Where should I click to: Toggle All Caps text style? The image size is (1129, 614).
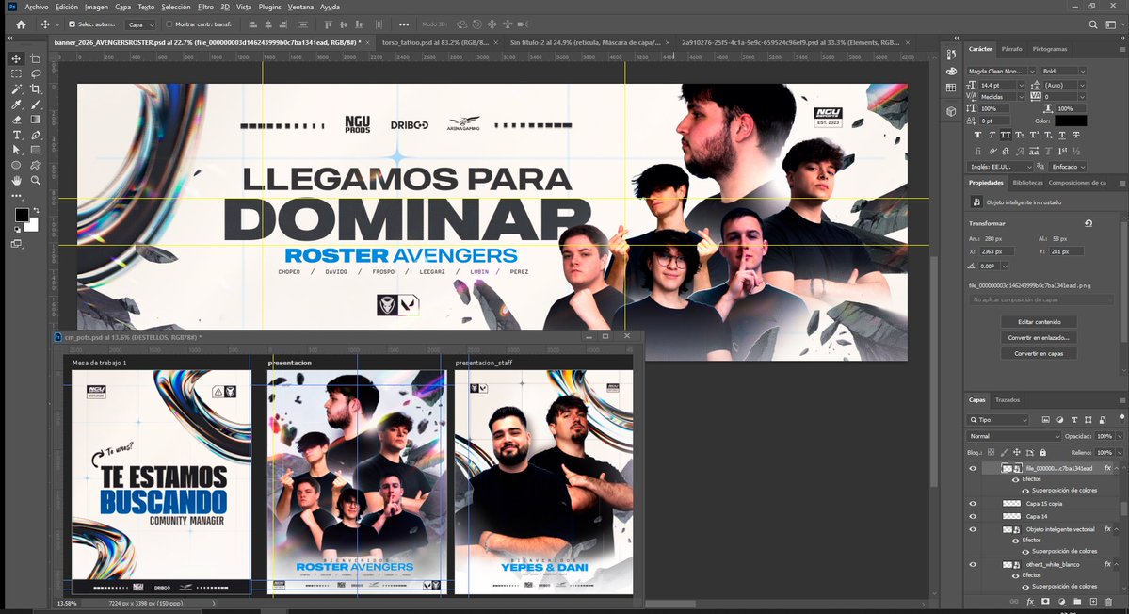point(1006,136)
